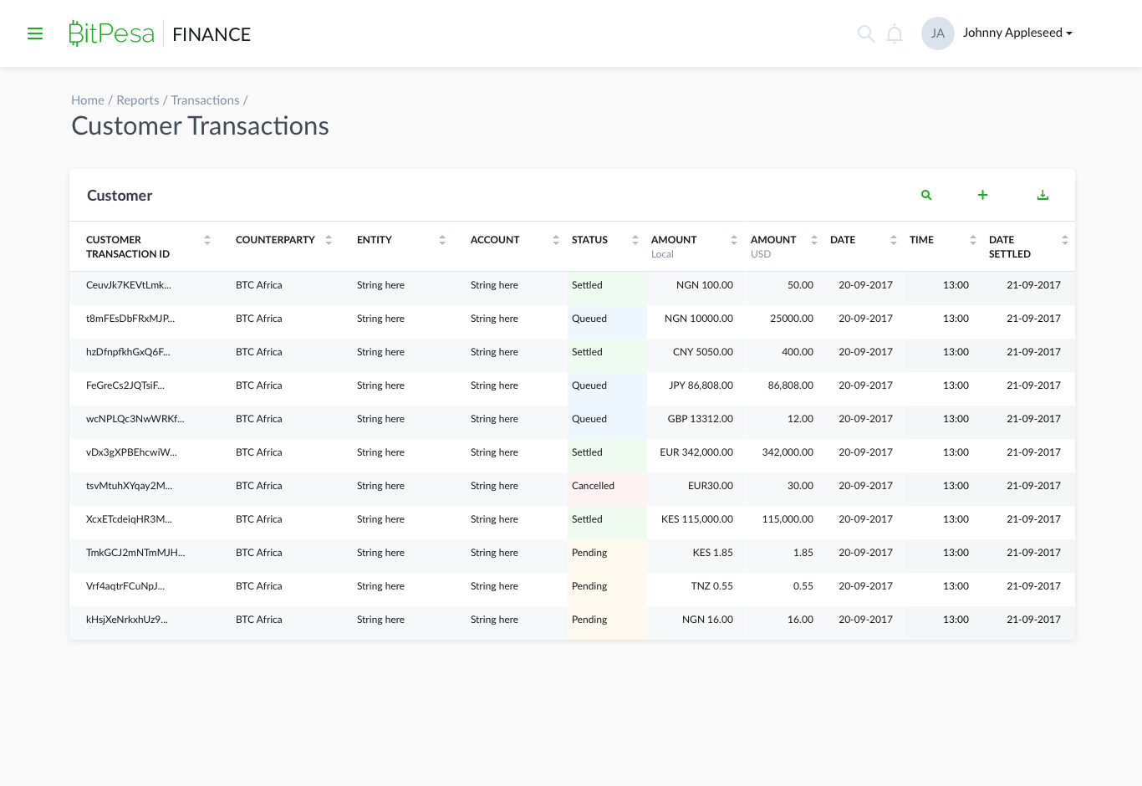Viewport: 1142px width, 786px height.
Task: Click the Cancelled status cell
Action: (x=607, y=489)
